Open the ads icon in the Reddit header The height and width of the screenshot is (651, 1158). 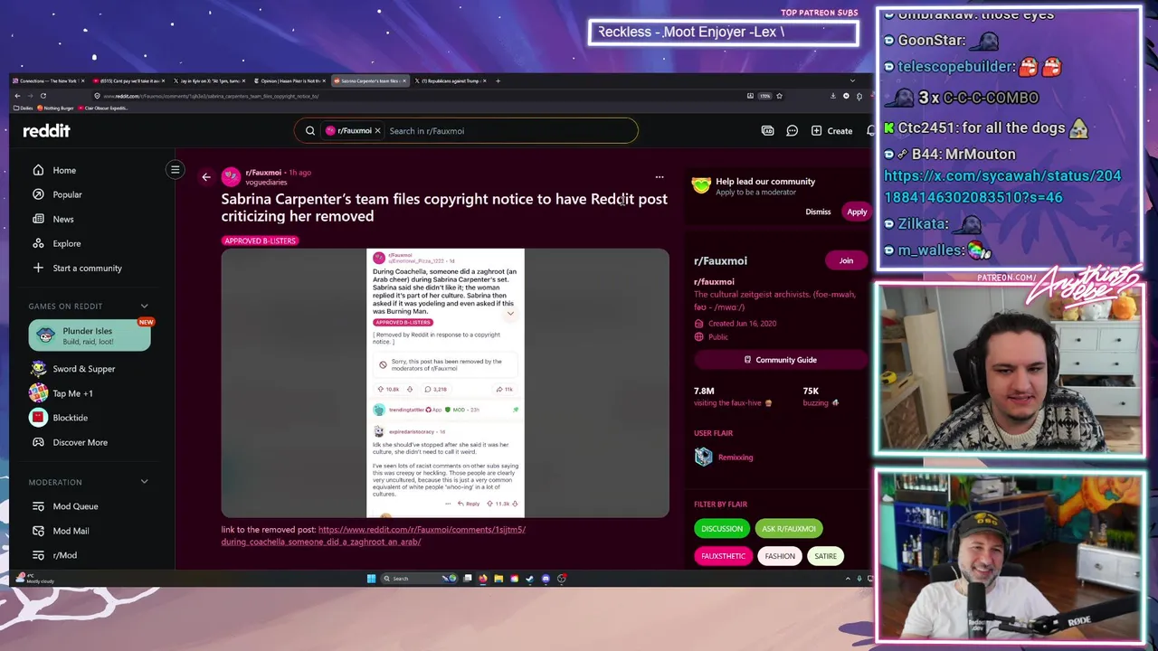pyautogui.click(x=768, y=131)
